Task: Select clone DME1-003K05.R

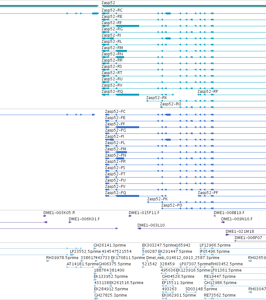Action: (59, 213)
